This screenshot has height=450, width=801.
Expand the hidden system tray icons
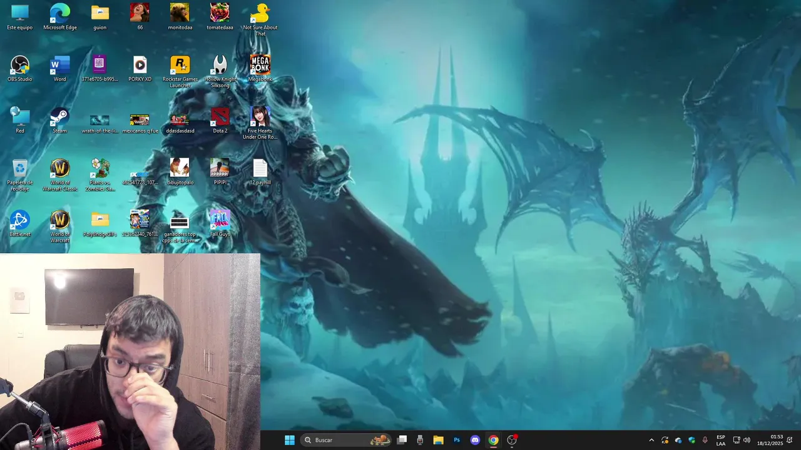(x=651, y=440)
